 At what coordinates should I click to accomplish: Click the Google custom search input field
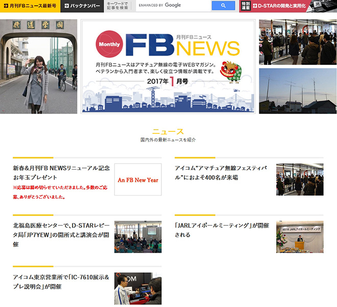(x=174, y=6)
